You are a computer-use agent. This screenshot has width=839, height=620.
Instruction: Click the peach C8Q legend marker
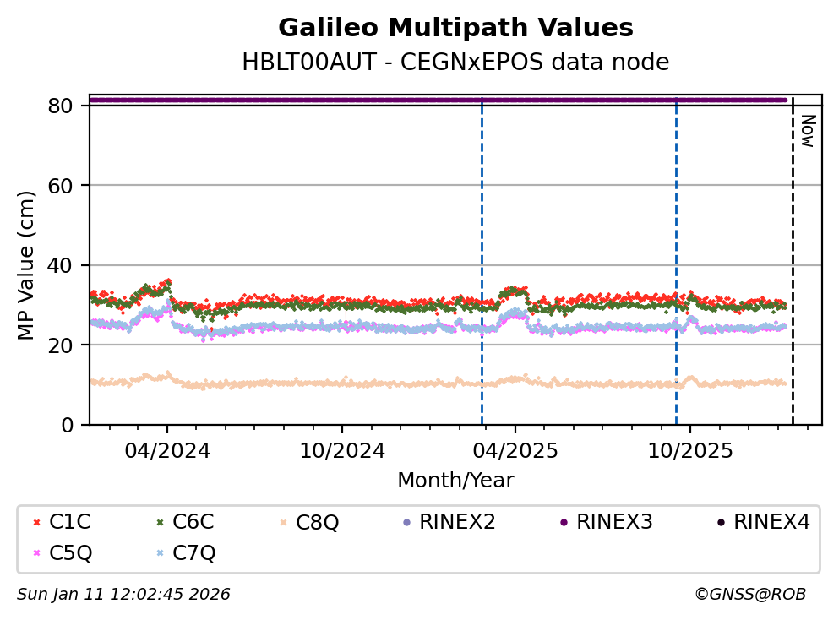[283, 523]
